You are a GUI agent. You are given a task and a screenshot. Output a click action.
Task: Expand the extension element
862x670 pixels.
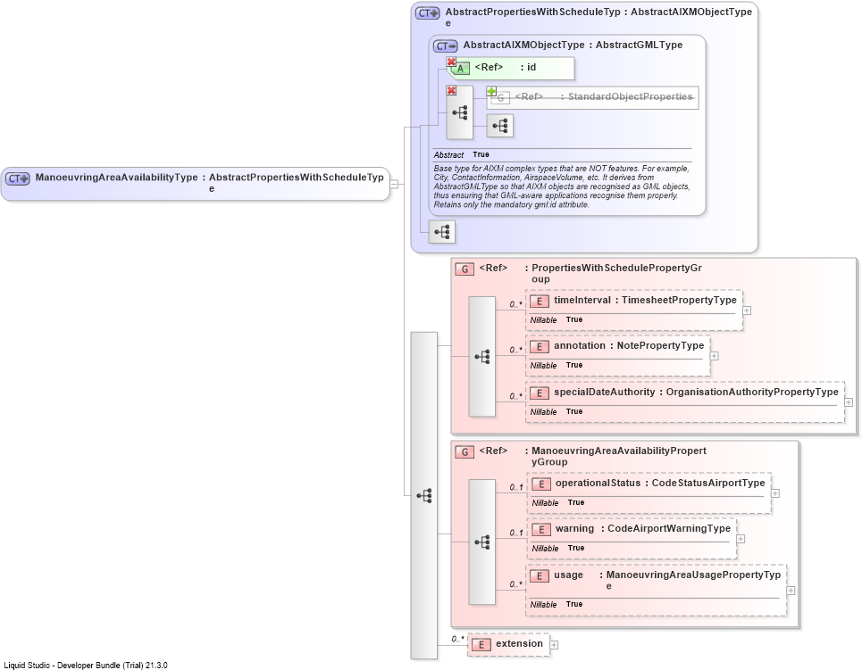pos(554,645)
